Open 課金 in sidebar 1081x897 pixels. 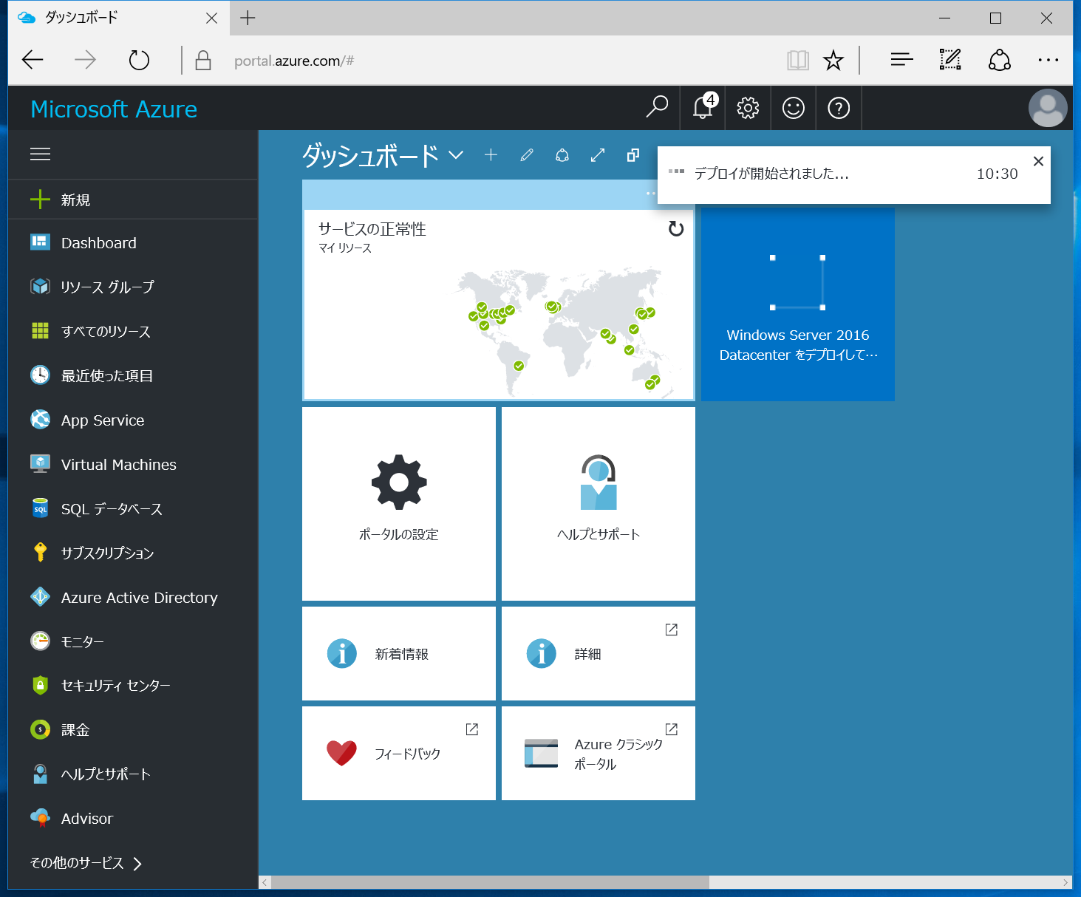[x=133, y=730]
